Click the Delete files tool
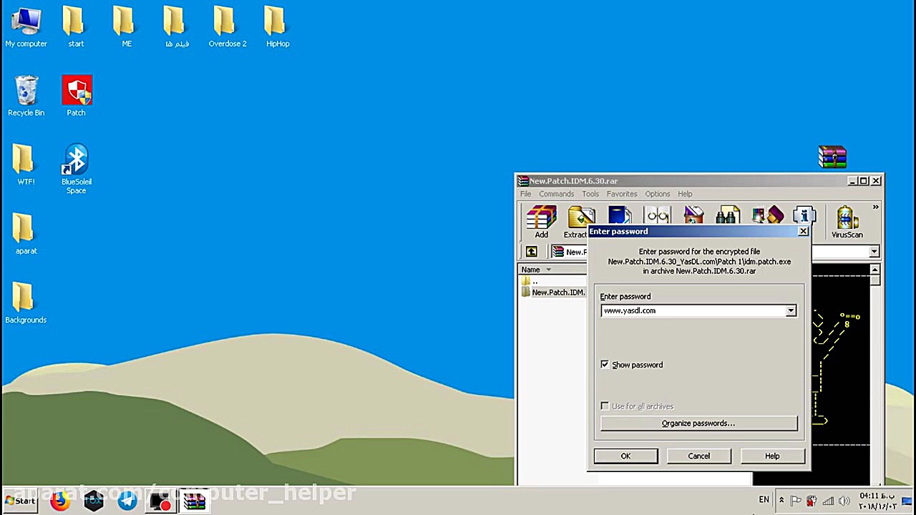This screenshot has height=515, width=916. (693, 215)
